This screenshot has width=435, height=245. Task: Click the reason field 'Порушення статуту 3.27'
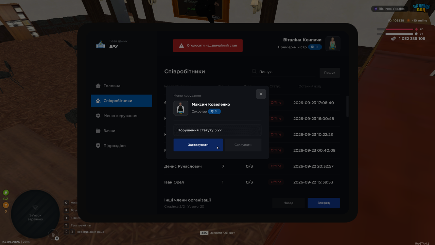tap(217, 130)
